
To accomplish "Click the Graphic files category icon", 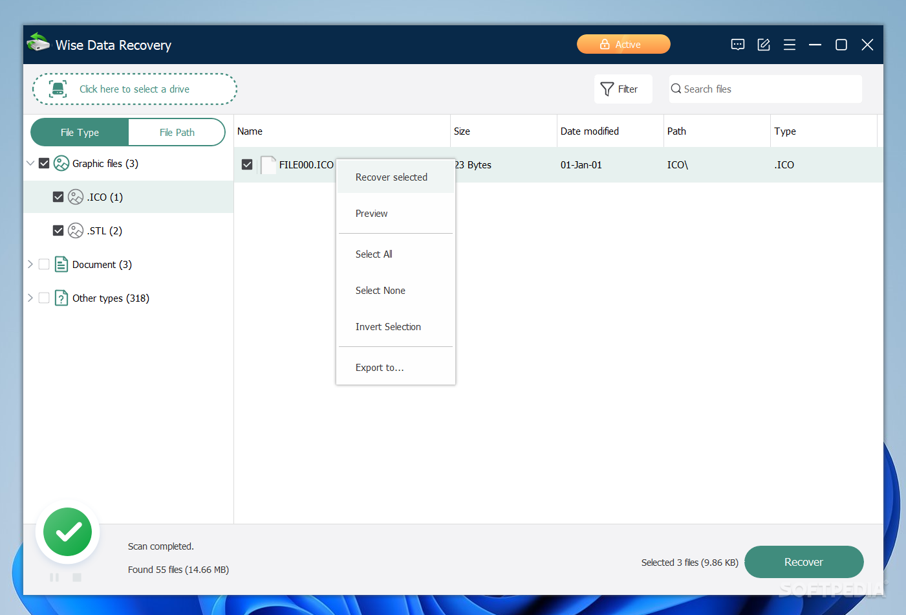I will [61, 163].
